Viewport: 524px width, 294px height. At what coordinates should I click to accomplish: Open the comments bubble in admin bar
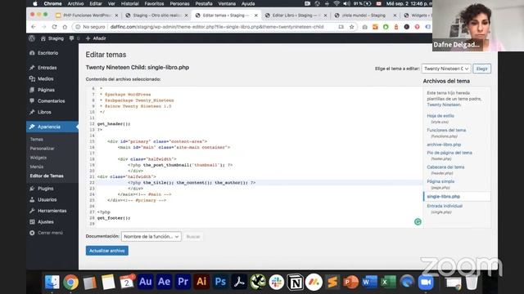point(75,38)
